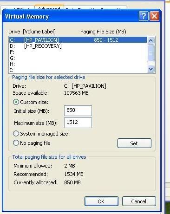Click the Maximum size (MB) field
This screenshot has width=170, height=214.
[78, 123]
